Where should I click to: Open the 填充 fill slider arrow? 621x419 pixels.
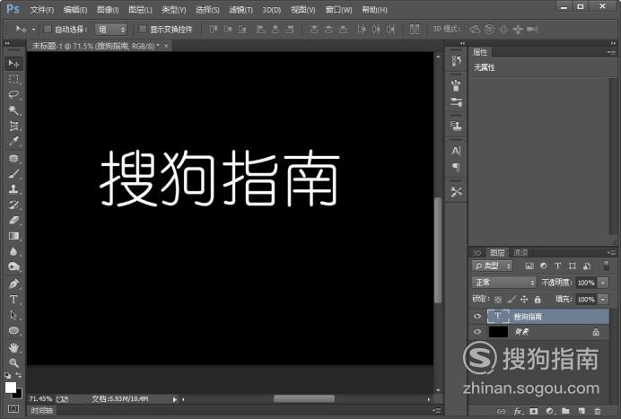(x=603, y=300)
